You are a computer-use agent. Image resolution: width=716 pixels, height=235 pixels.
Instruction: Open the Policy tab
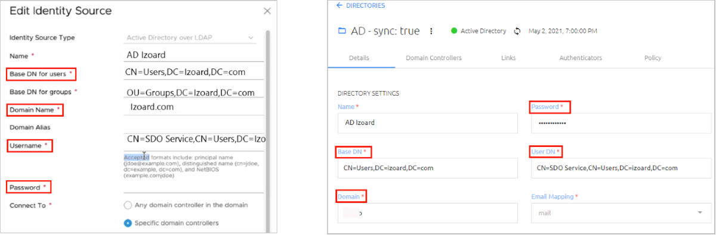[653, 58]
